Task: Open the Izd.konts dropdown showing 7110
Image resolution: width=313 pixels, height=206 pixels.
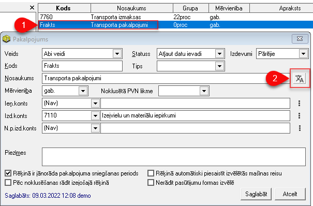Action: coord(95,115)
